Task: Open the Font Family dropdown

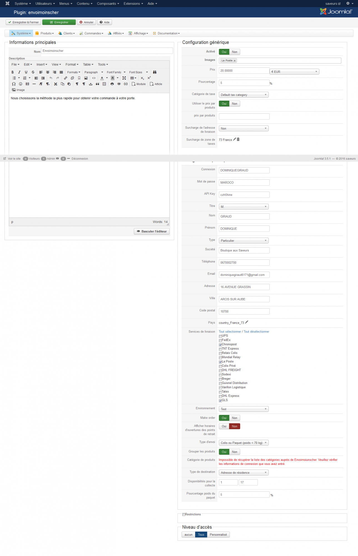Action: [116, 72]
